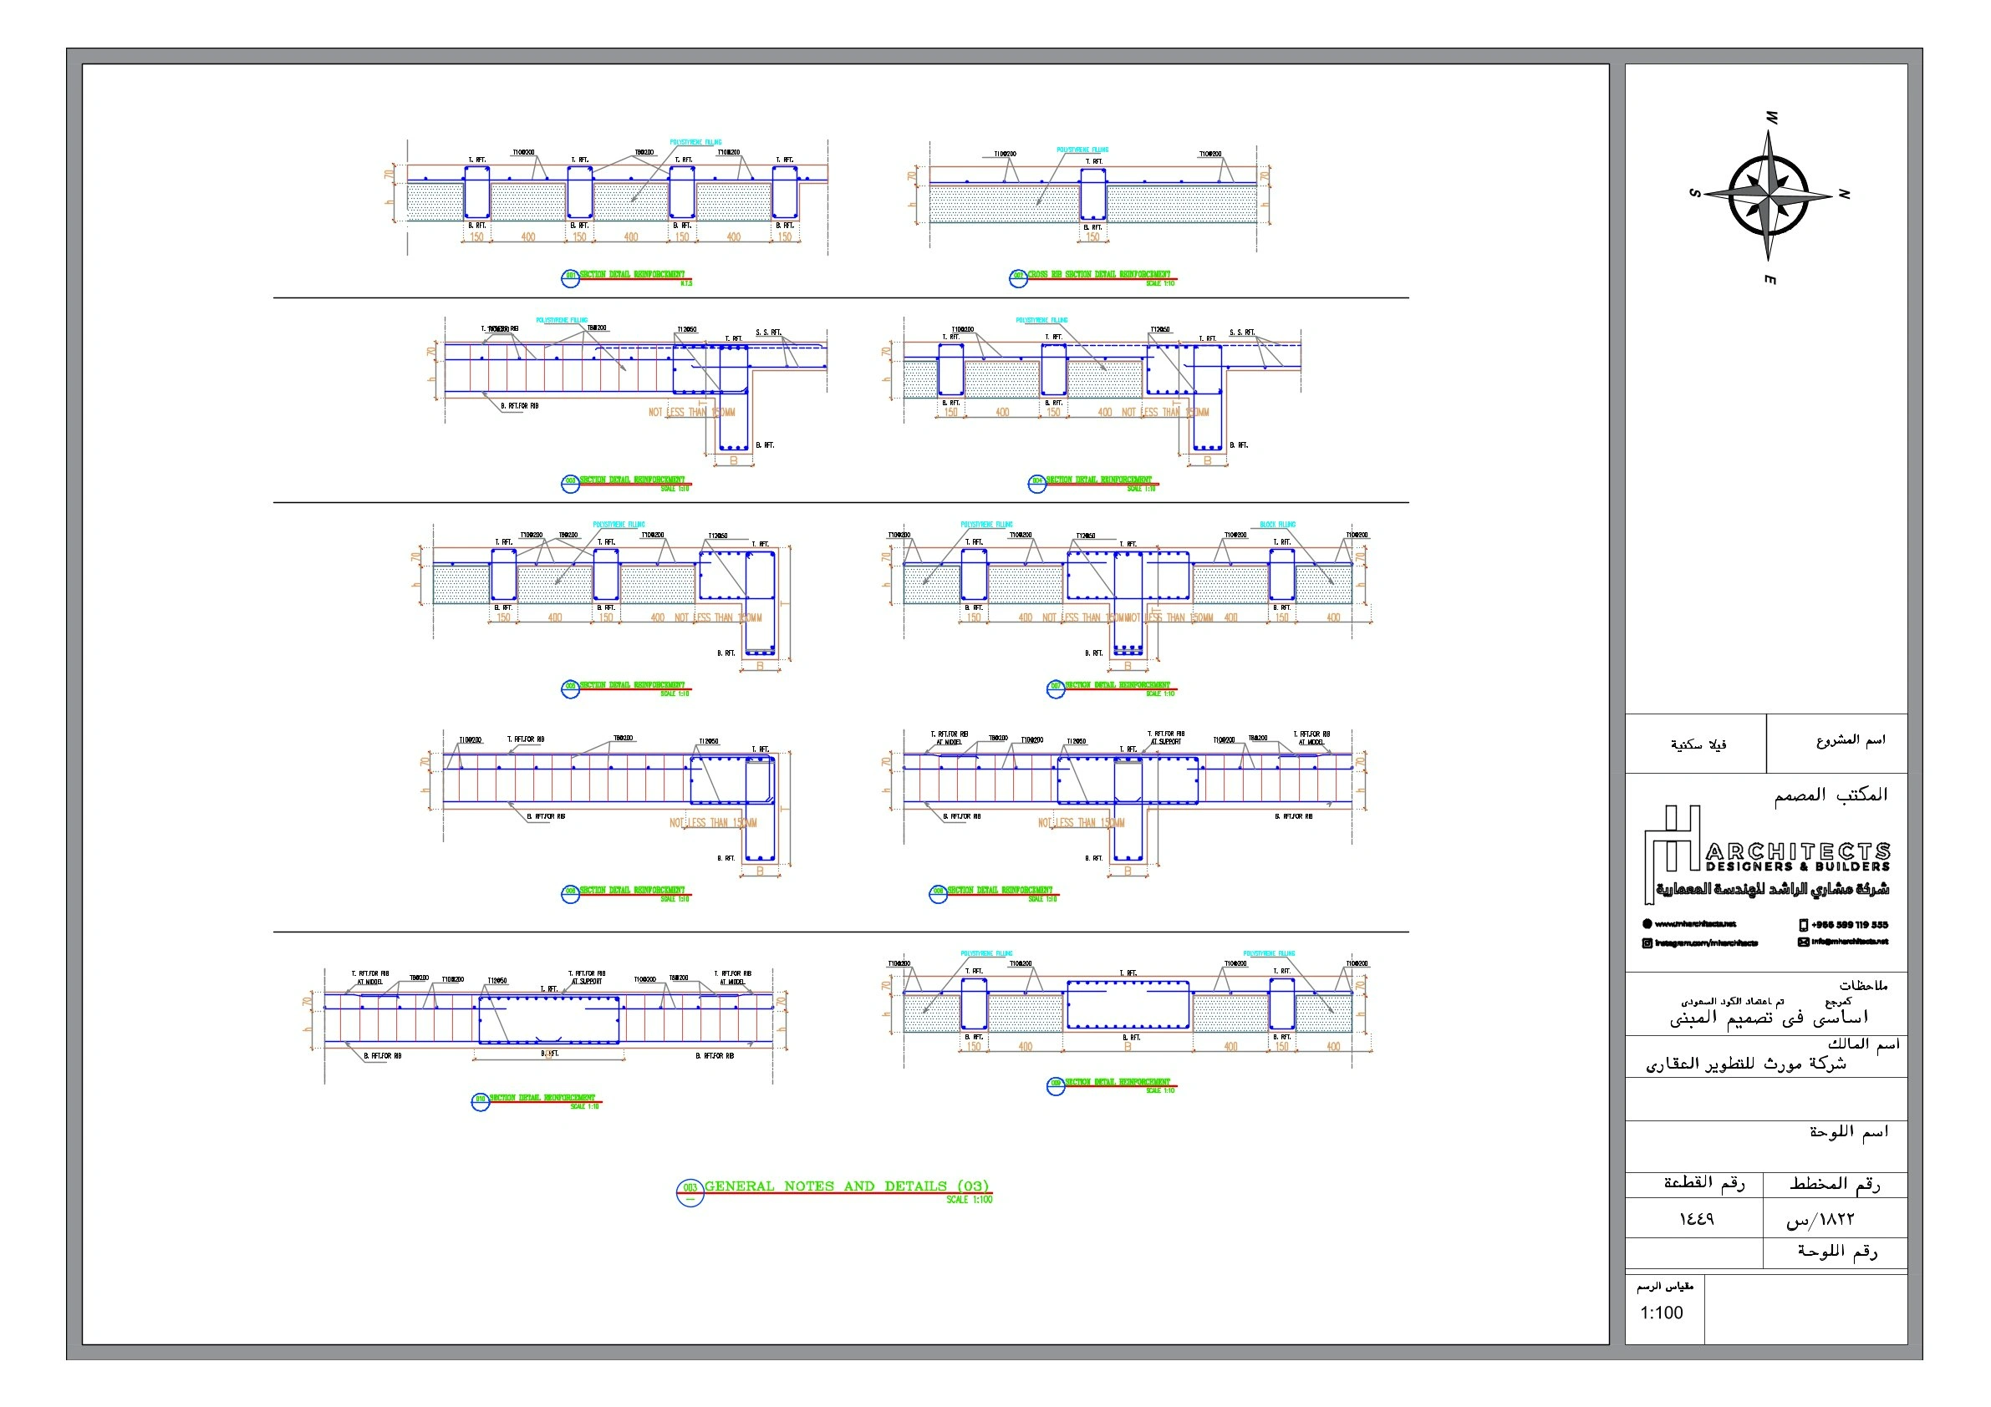
Task: Click the envelope email icon
Action: coord(1804,942)
